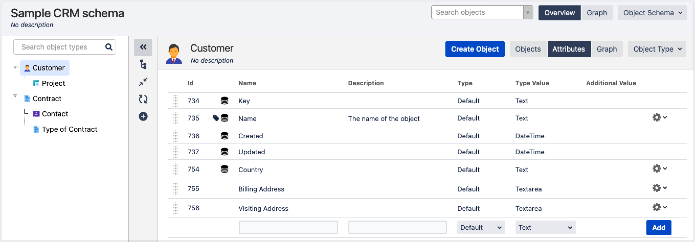The width and height of the screenshot is (695, 242).
Task: Switch to the Objects tab
Action: pyautogui.click(x=528, y=49)
